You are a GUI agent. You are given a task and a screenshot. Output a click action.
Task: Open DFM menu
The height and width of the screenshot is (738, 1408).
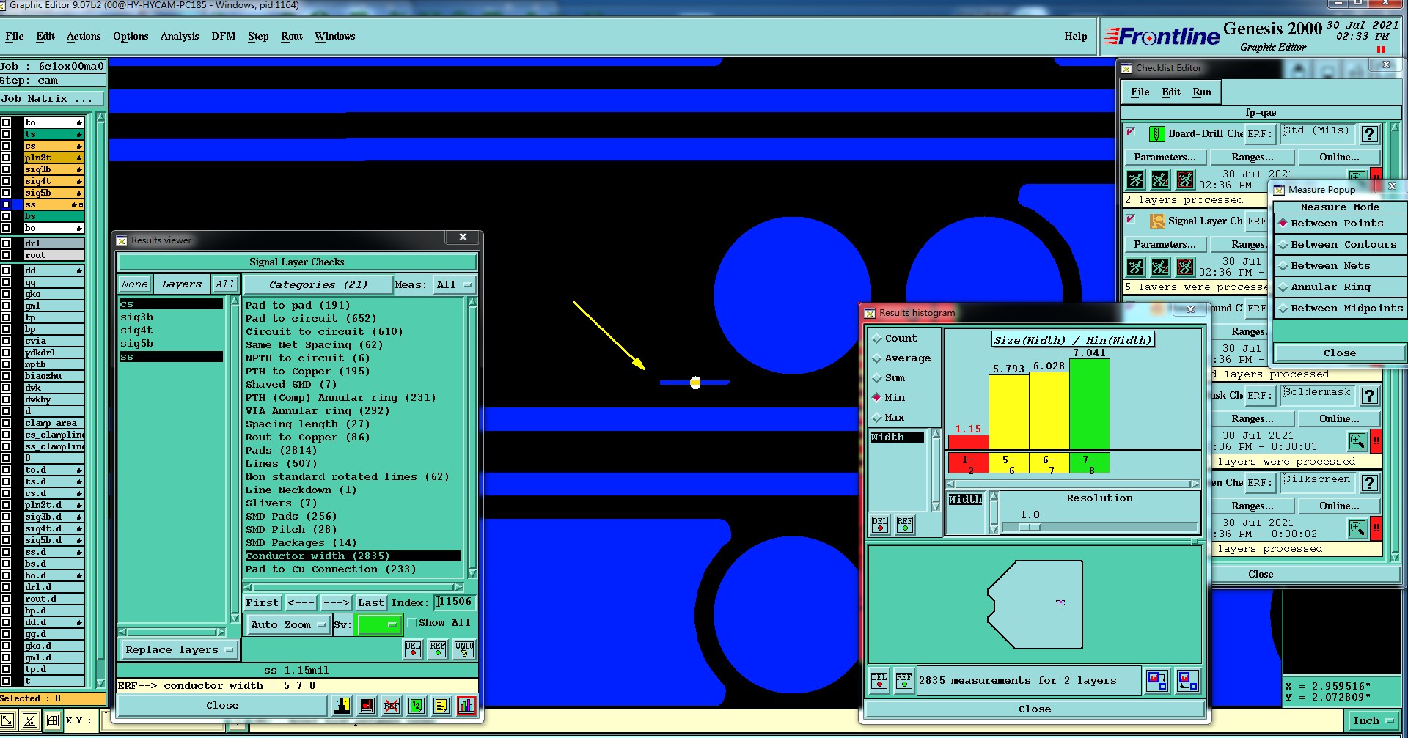224,36
